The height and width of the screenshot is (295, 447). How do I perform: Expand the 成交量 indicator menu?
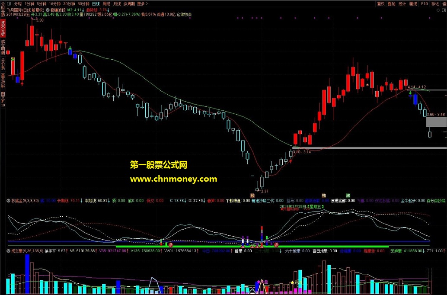9,251
